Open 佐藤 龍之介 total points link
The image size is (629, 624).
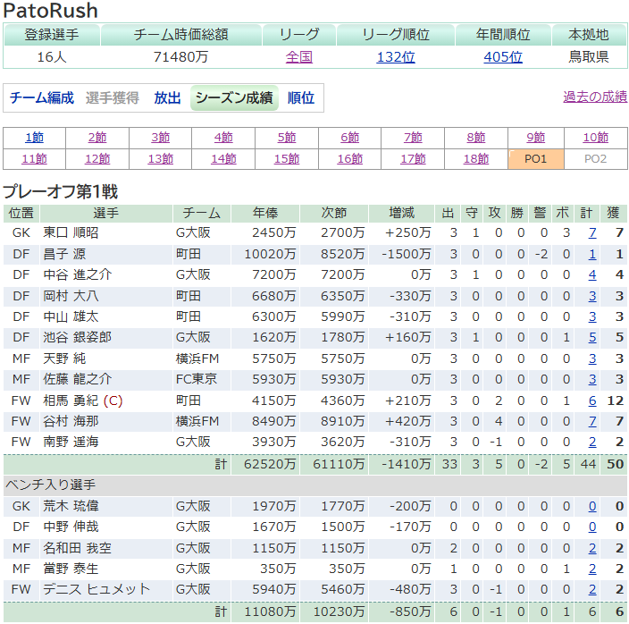click(592, 379)
